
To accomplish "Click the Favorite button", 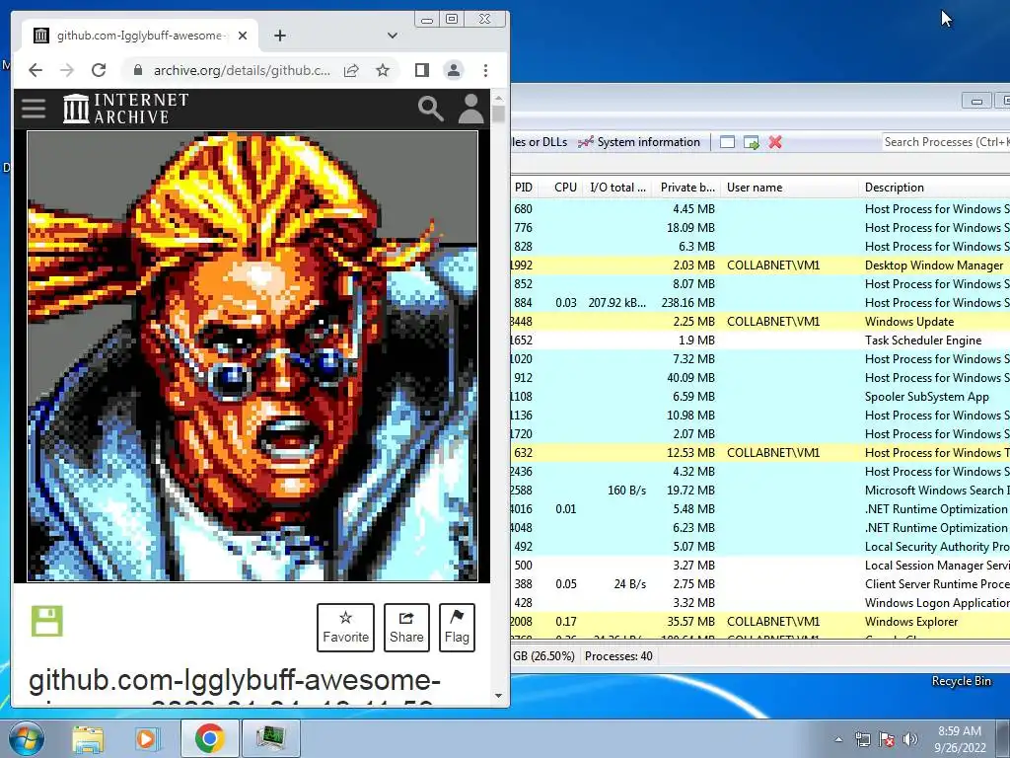I will [x=345, y=627].
